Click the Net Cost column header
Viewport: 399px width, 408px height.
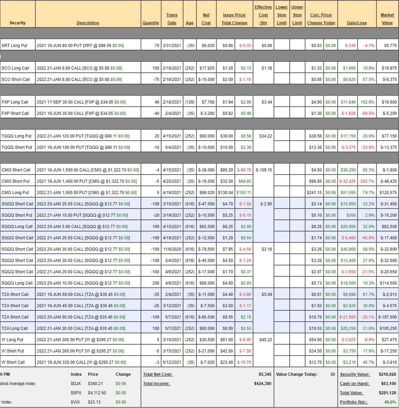click(x=206, y=19)
